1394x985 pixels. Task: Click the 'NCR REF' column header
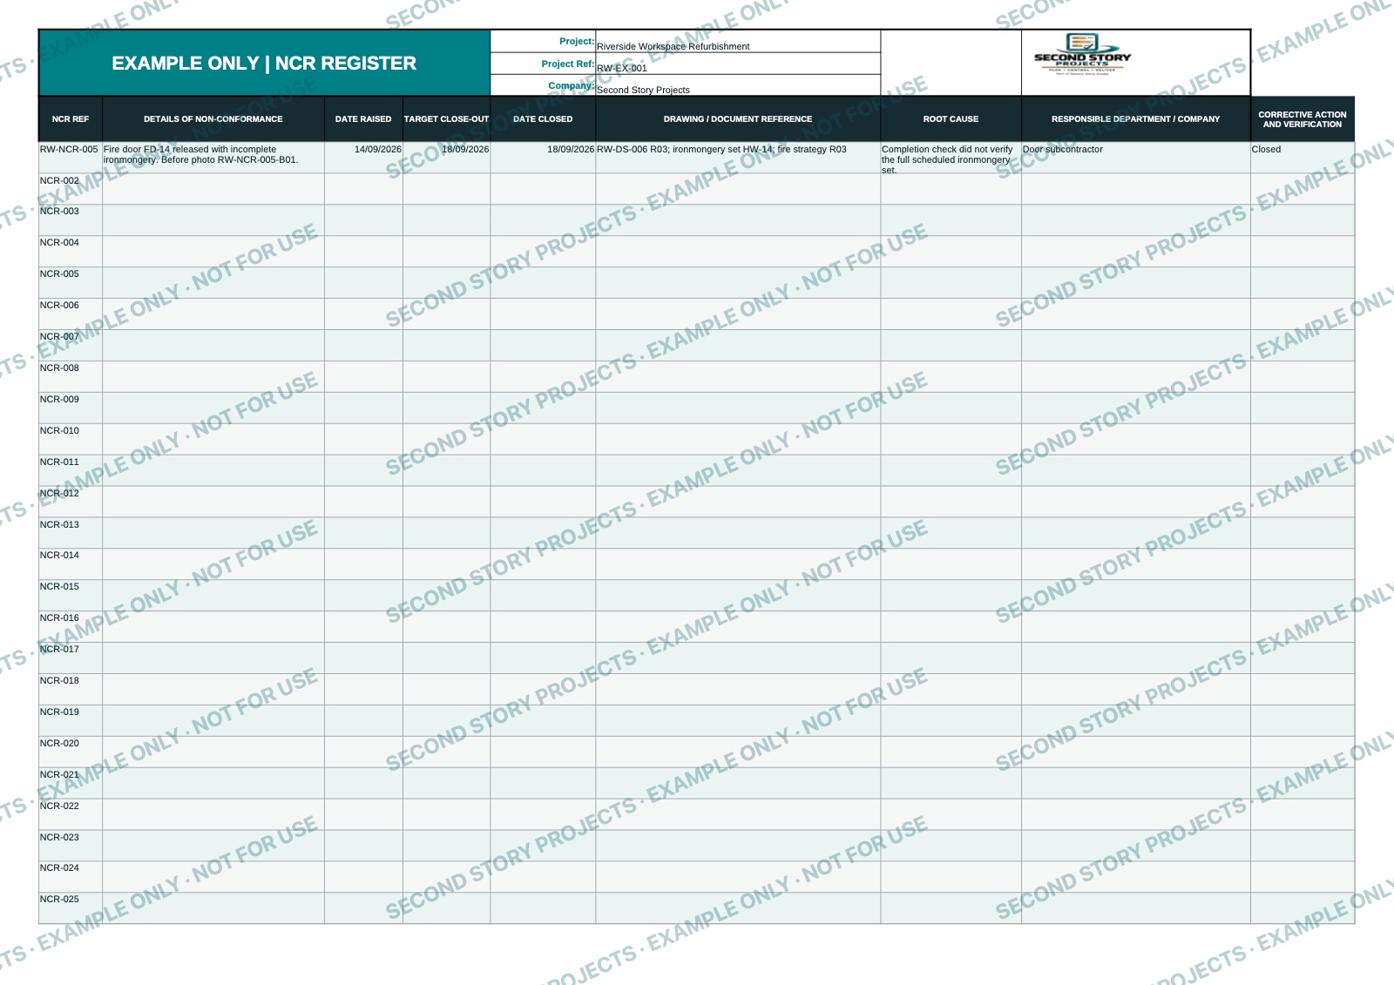[x=71, y=119]
